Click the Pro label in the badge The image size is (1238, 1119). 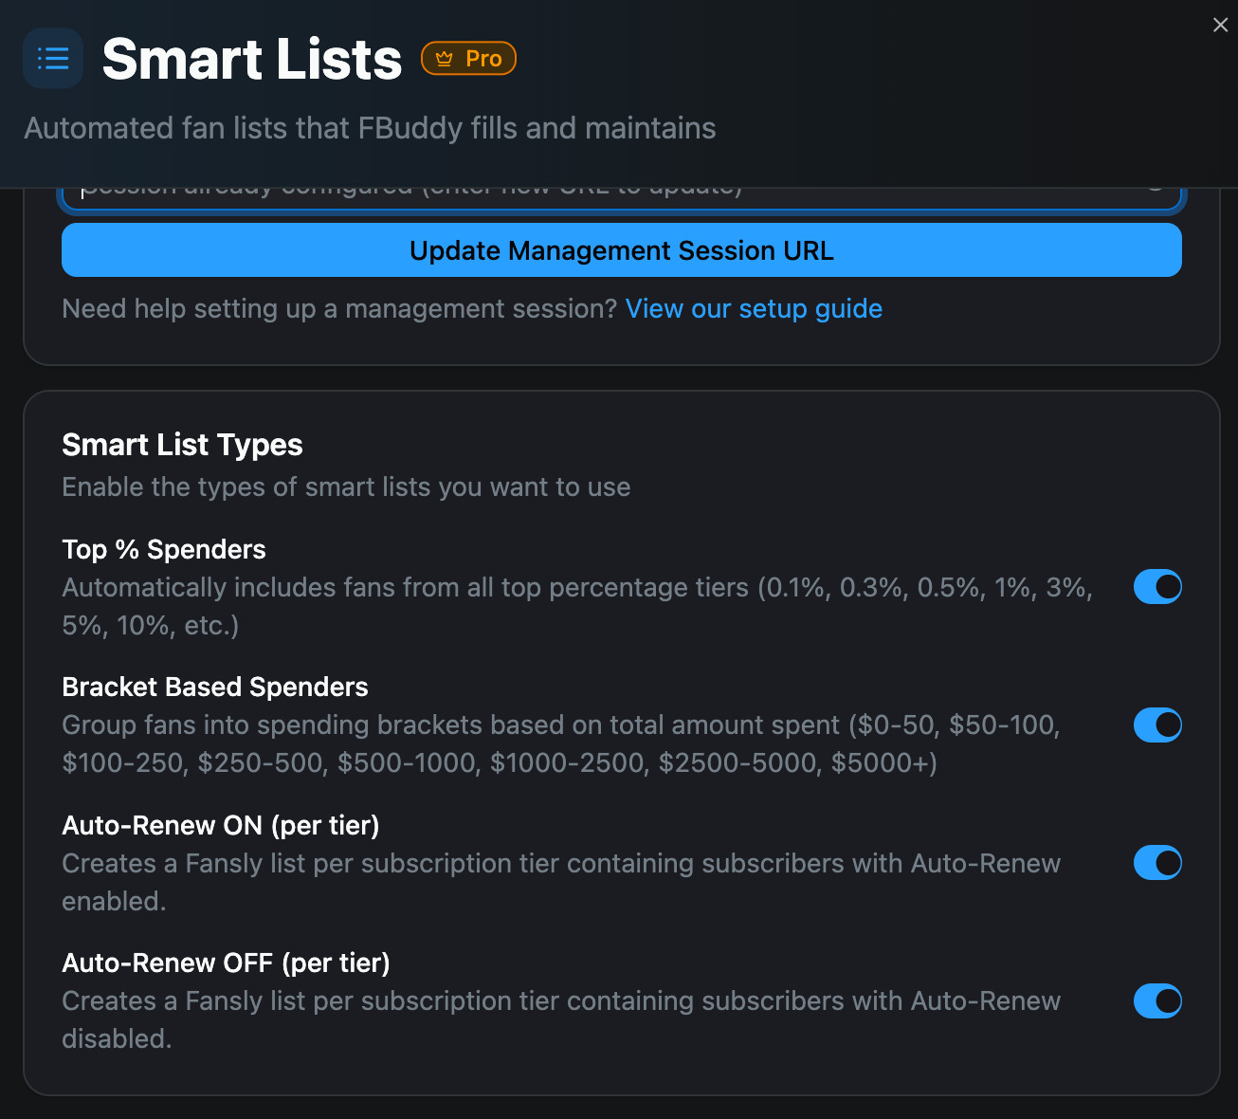click(x=483, y=59)
